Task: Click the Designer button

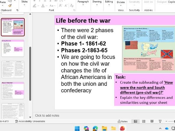Action: click(162, 2)
